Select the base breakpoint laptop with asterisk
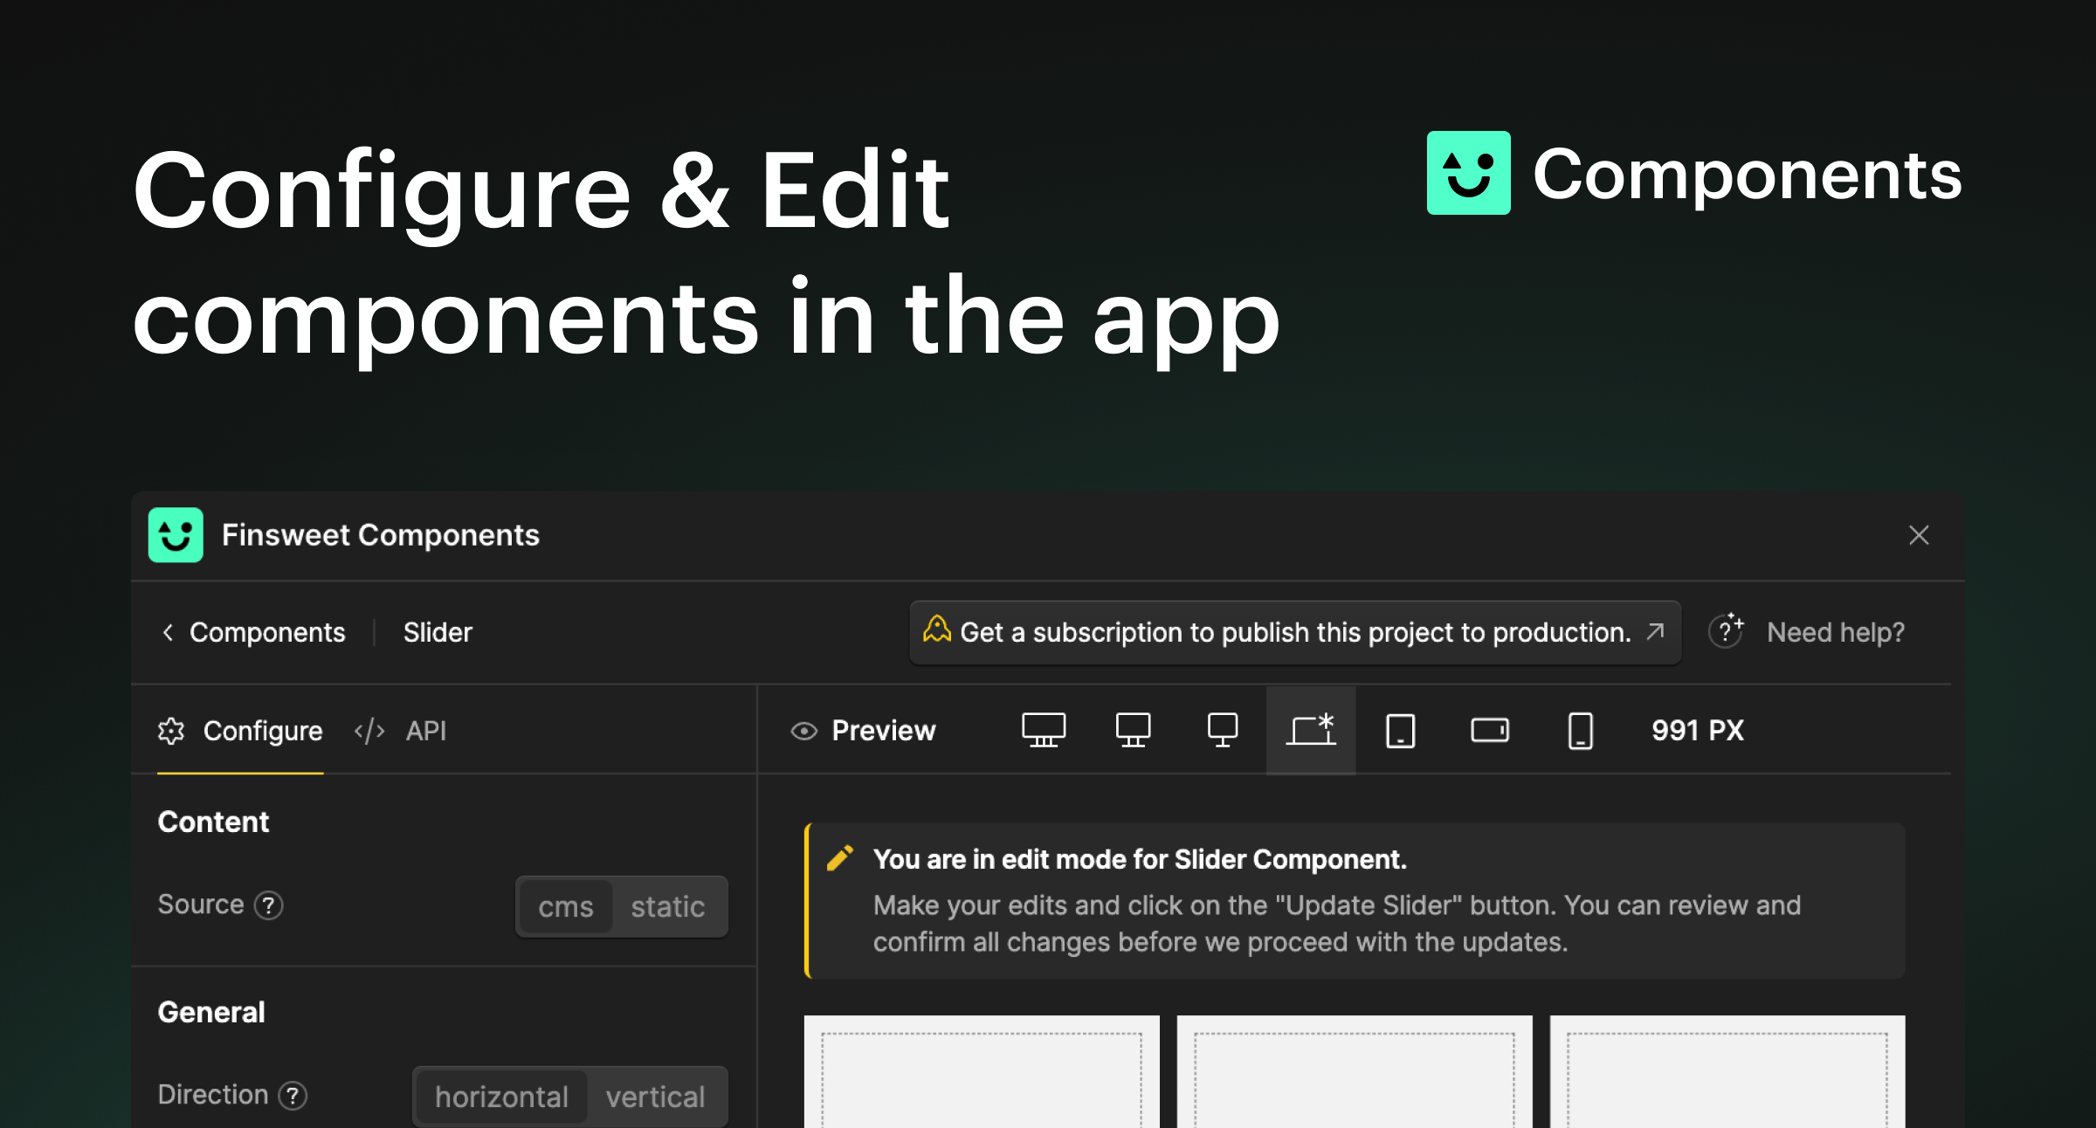2096x1128 pixels. click(1311, 730)
